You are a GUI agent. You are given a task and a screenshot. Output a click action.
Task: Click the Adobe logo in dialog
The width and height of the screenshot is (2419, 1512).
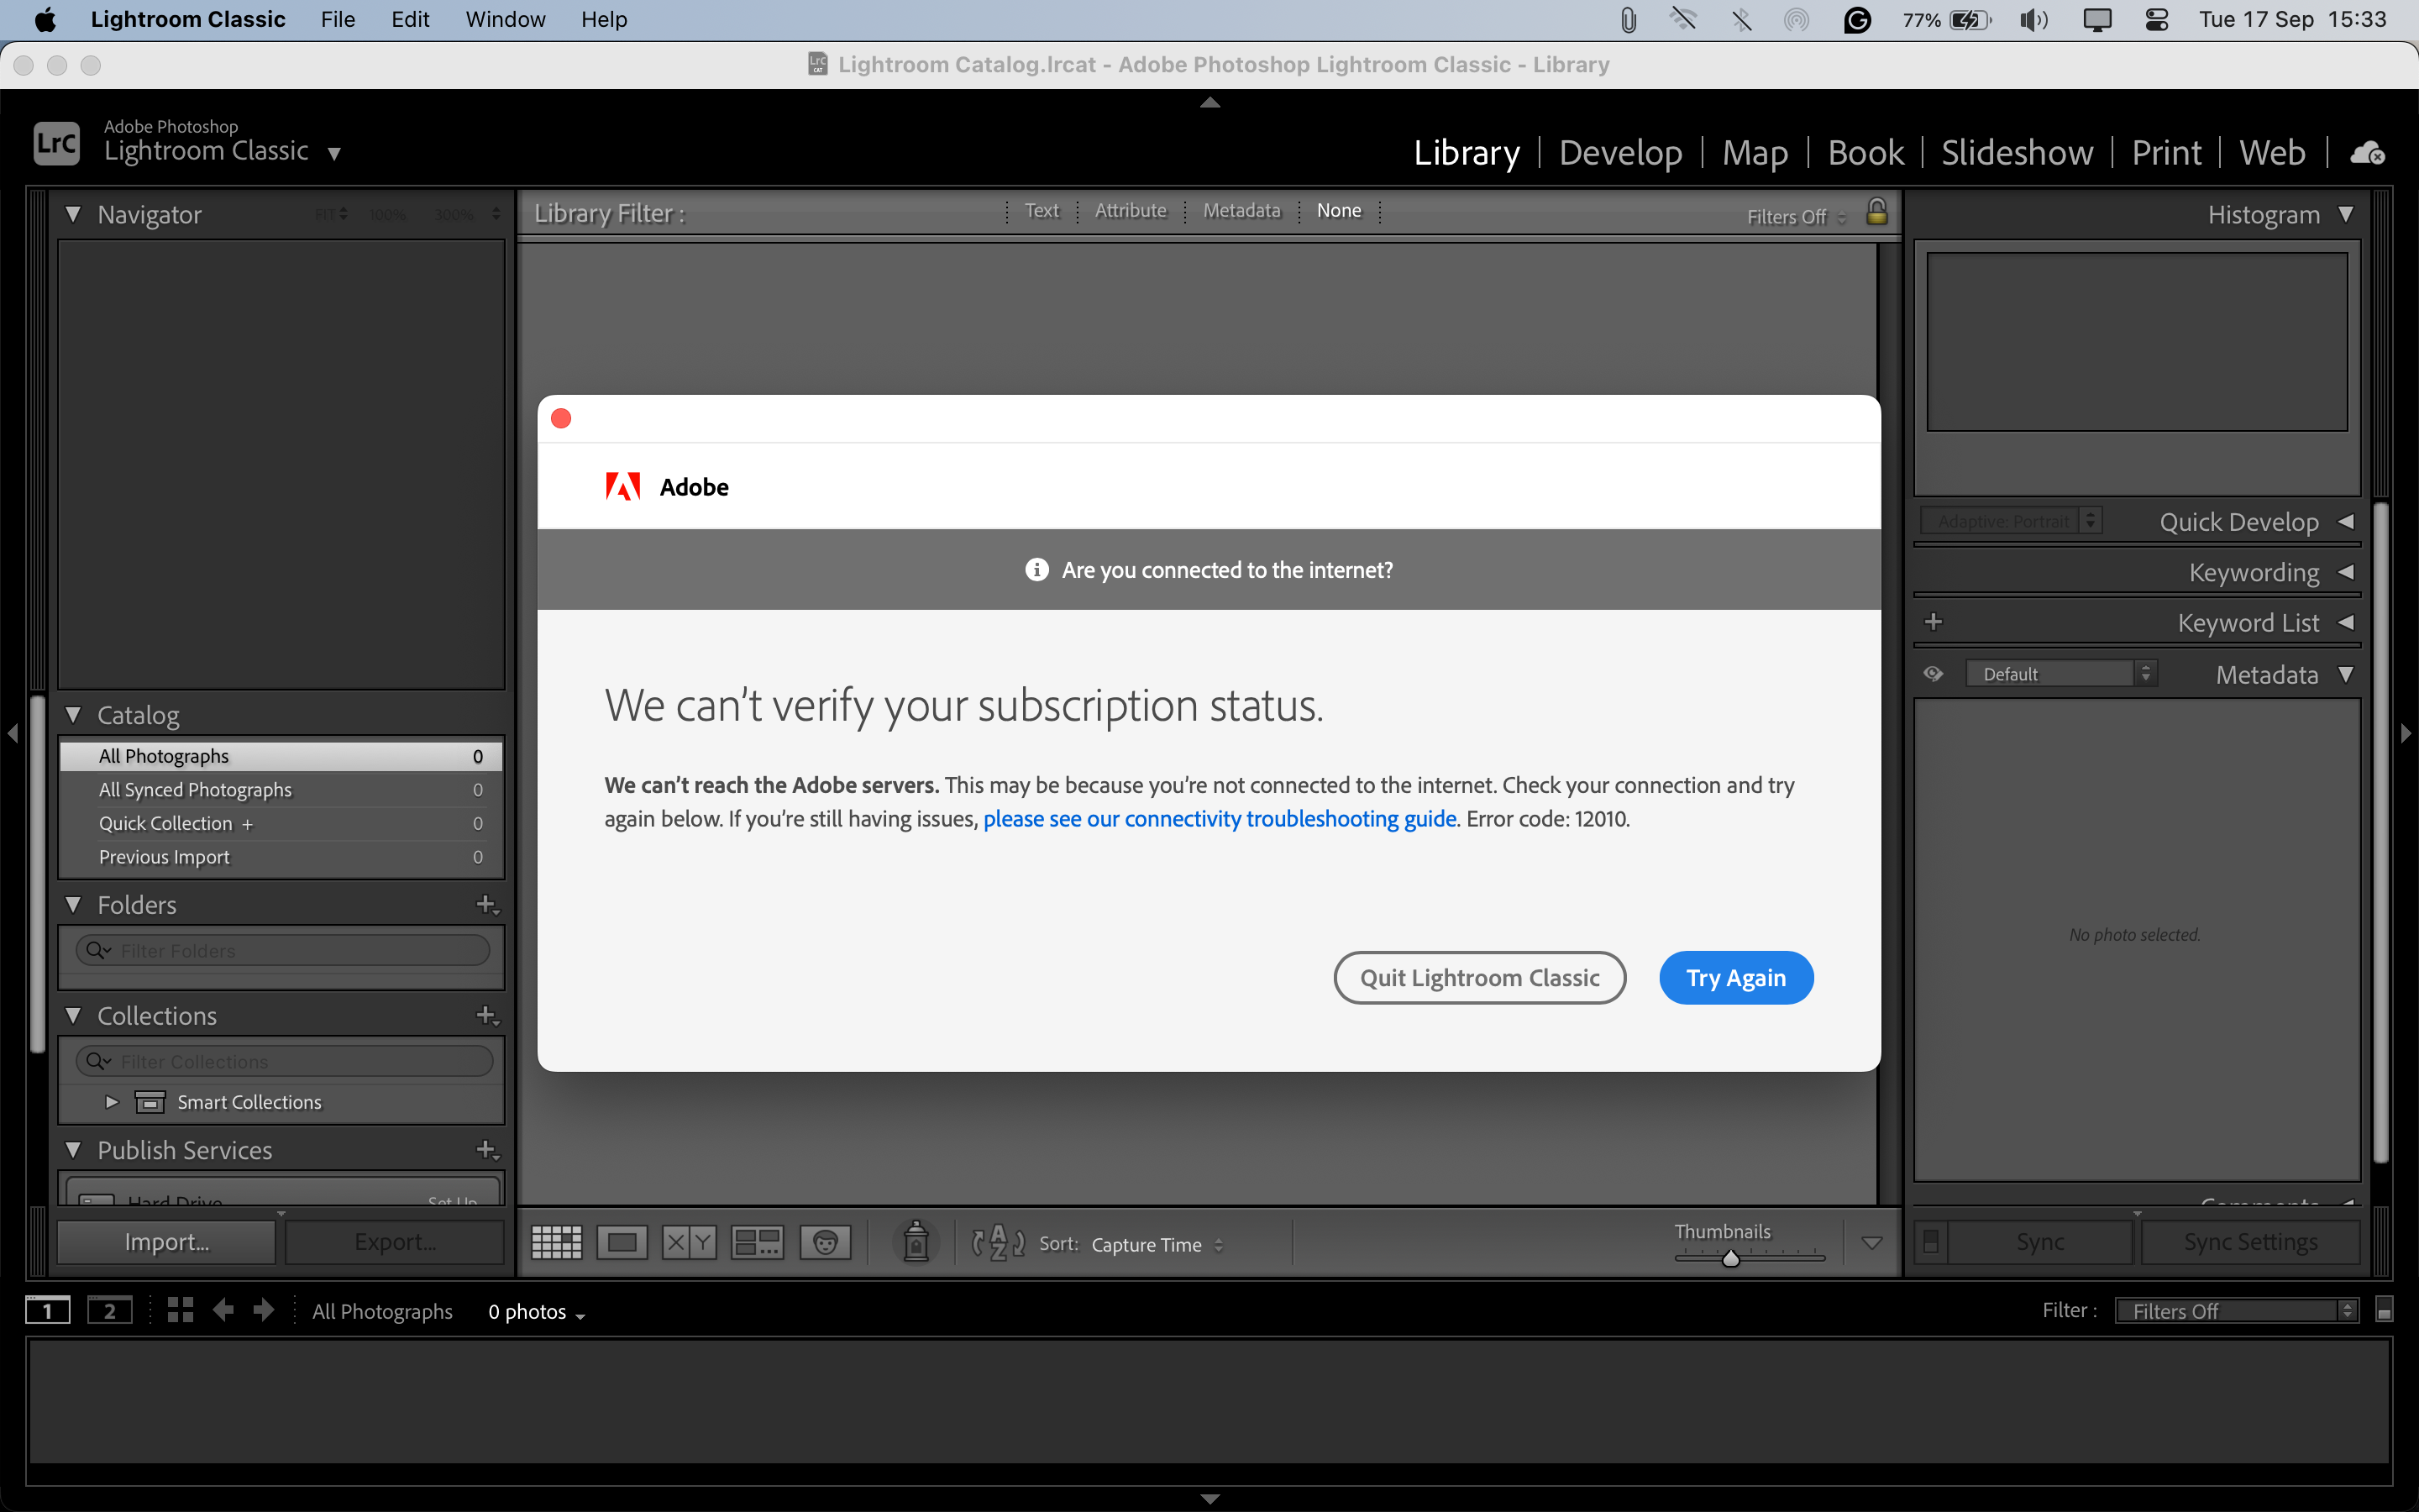(622, 487)
